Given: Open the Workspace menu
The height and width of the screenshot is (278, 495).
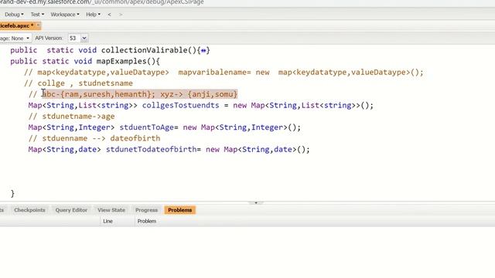Looking at the screenshot, I should click(x=65, y=15).
